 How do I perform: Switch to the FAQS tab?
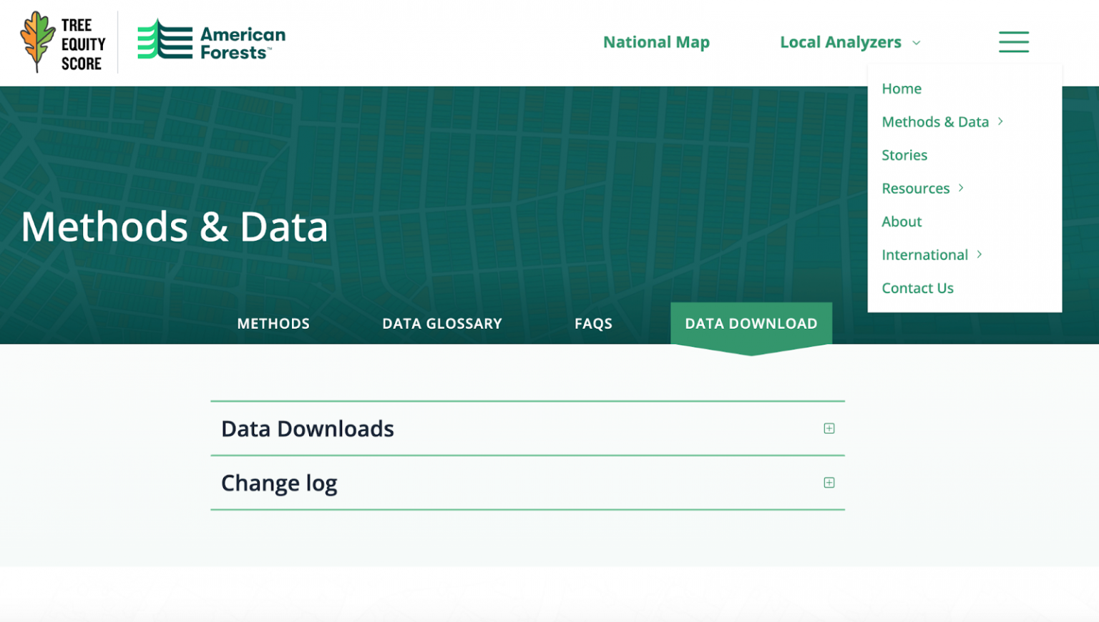[x=593, y=323]
